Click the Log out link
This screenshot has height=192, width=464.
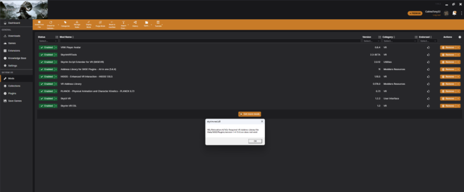[437, 15]
